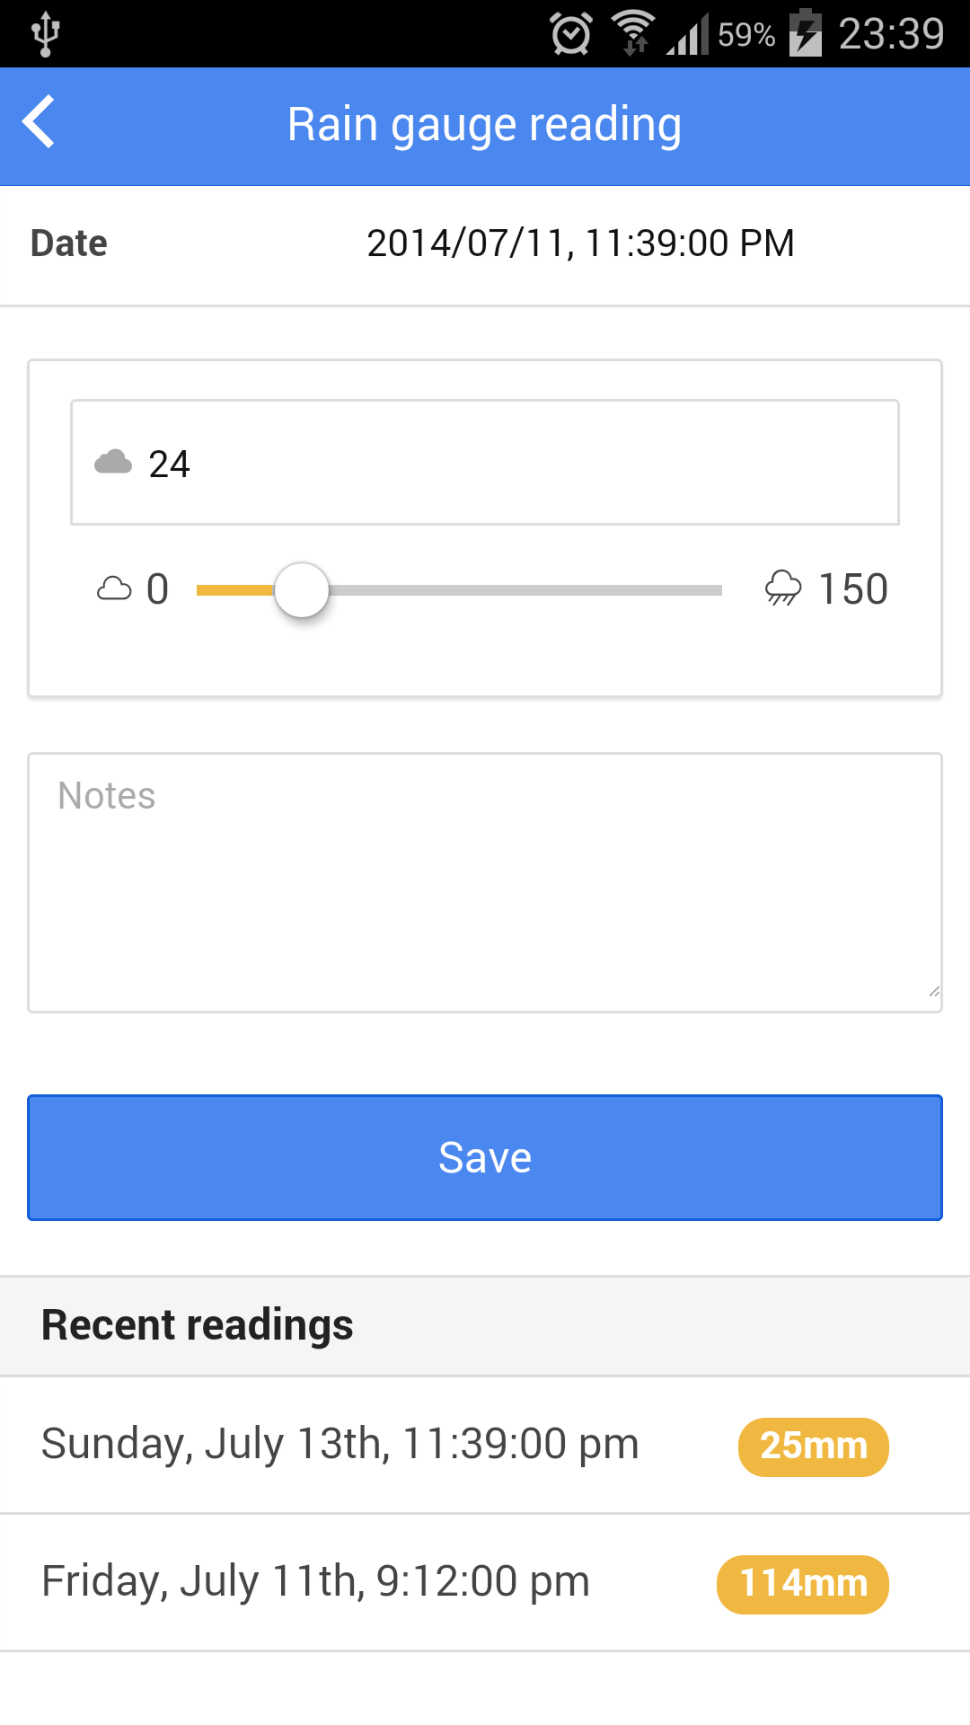This screenshot has width=970, height=1725.
Task: Tap the alarm clock icon in status bar
Action: point(569,33)
